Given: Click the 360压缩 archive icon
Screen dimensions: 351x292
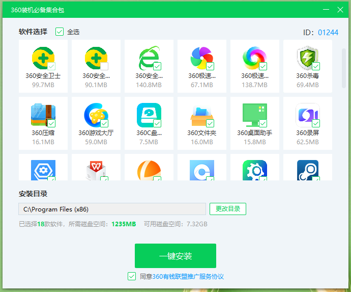Looking at the screenshot, I should [x=43, y=115].
